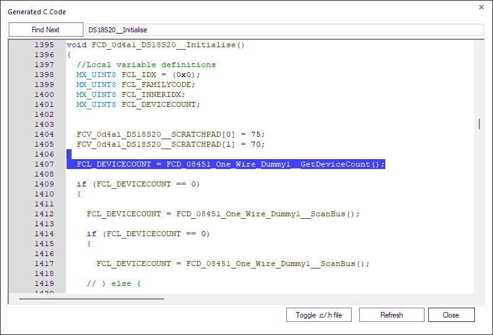Click the FCL_FAMILYCODE declaration line
The width and height of the screenshot is (493, 335).
[x=136, y=85]
